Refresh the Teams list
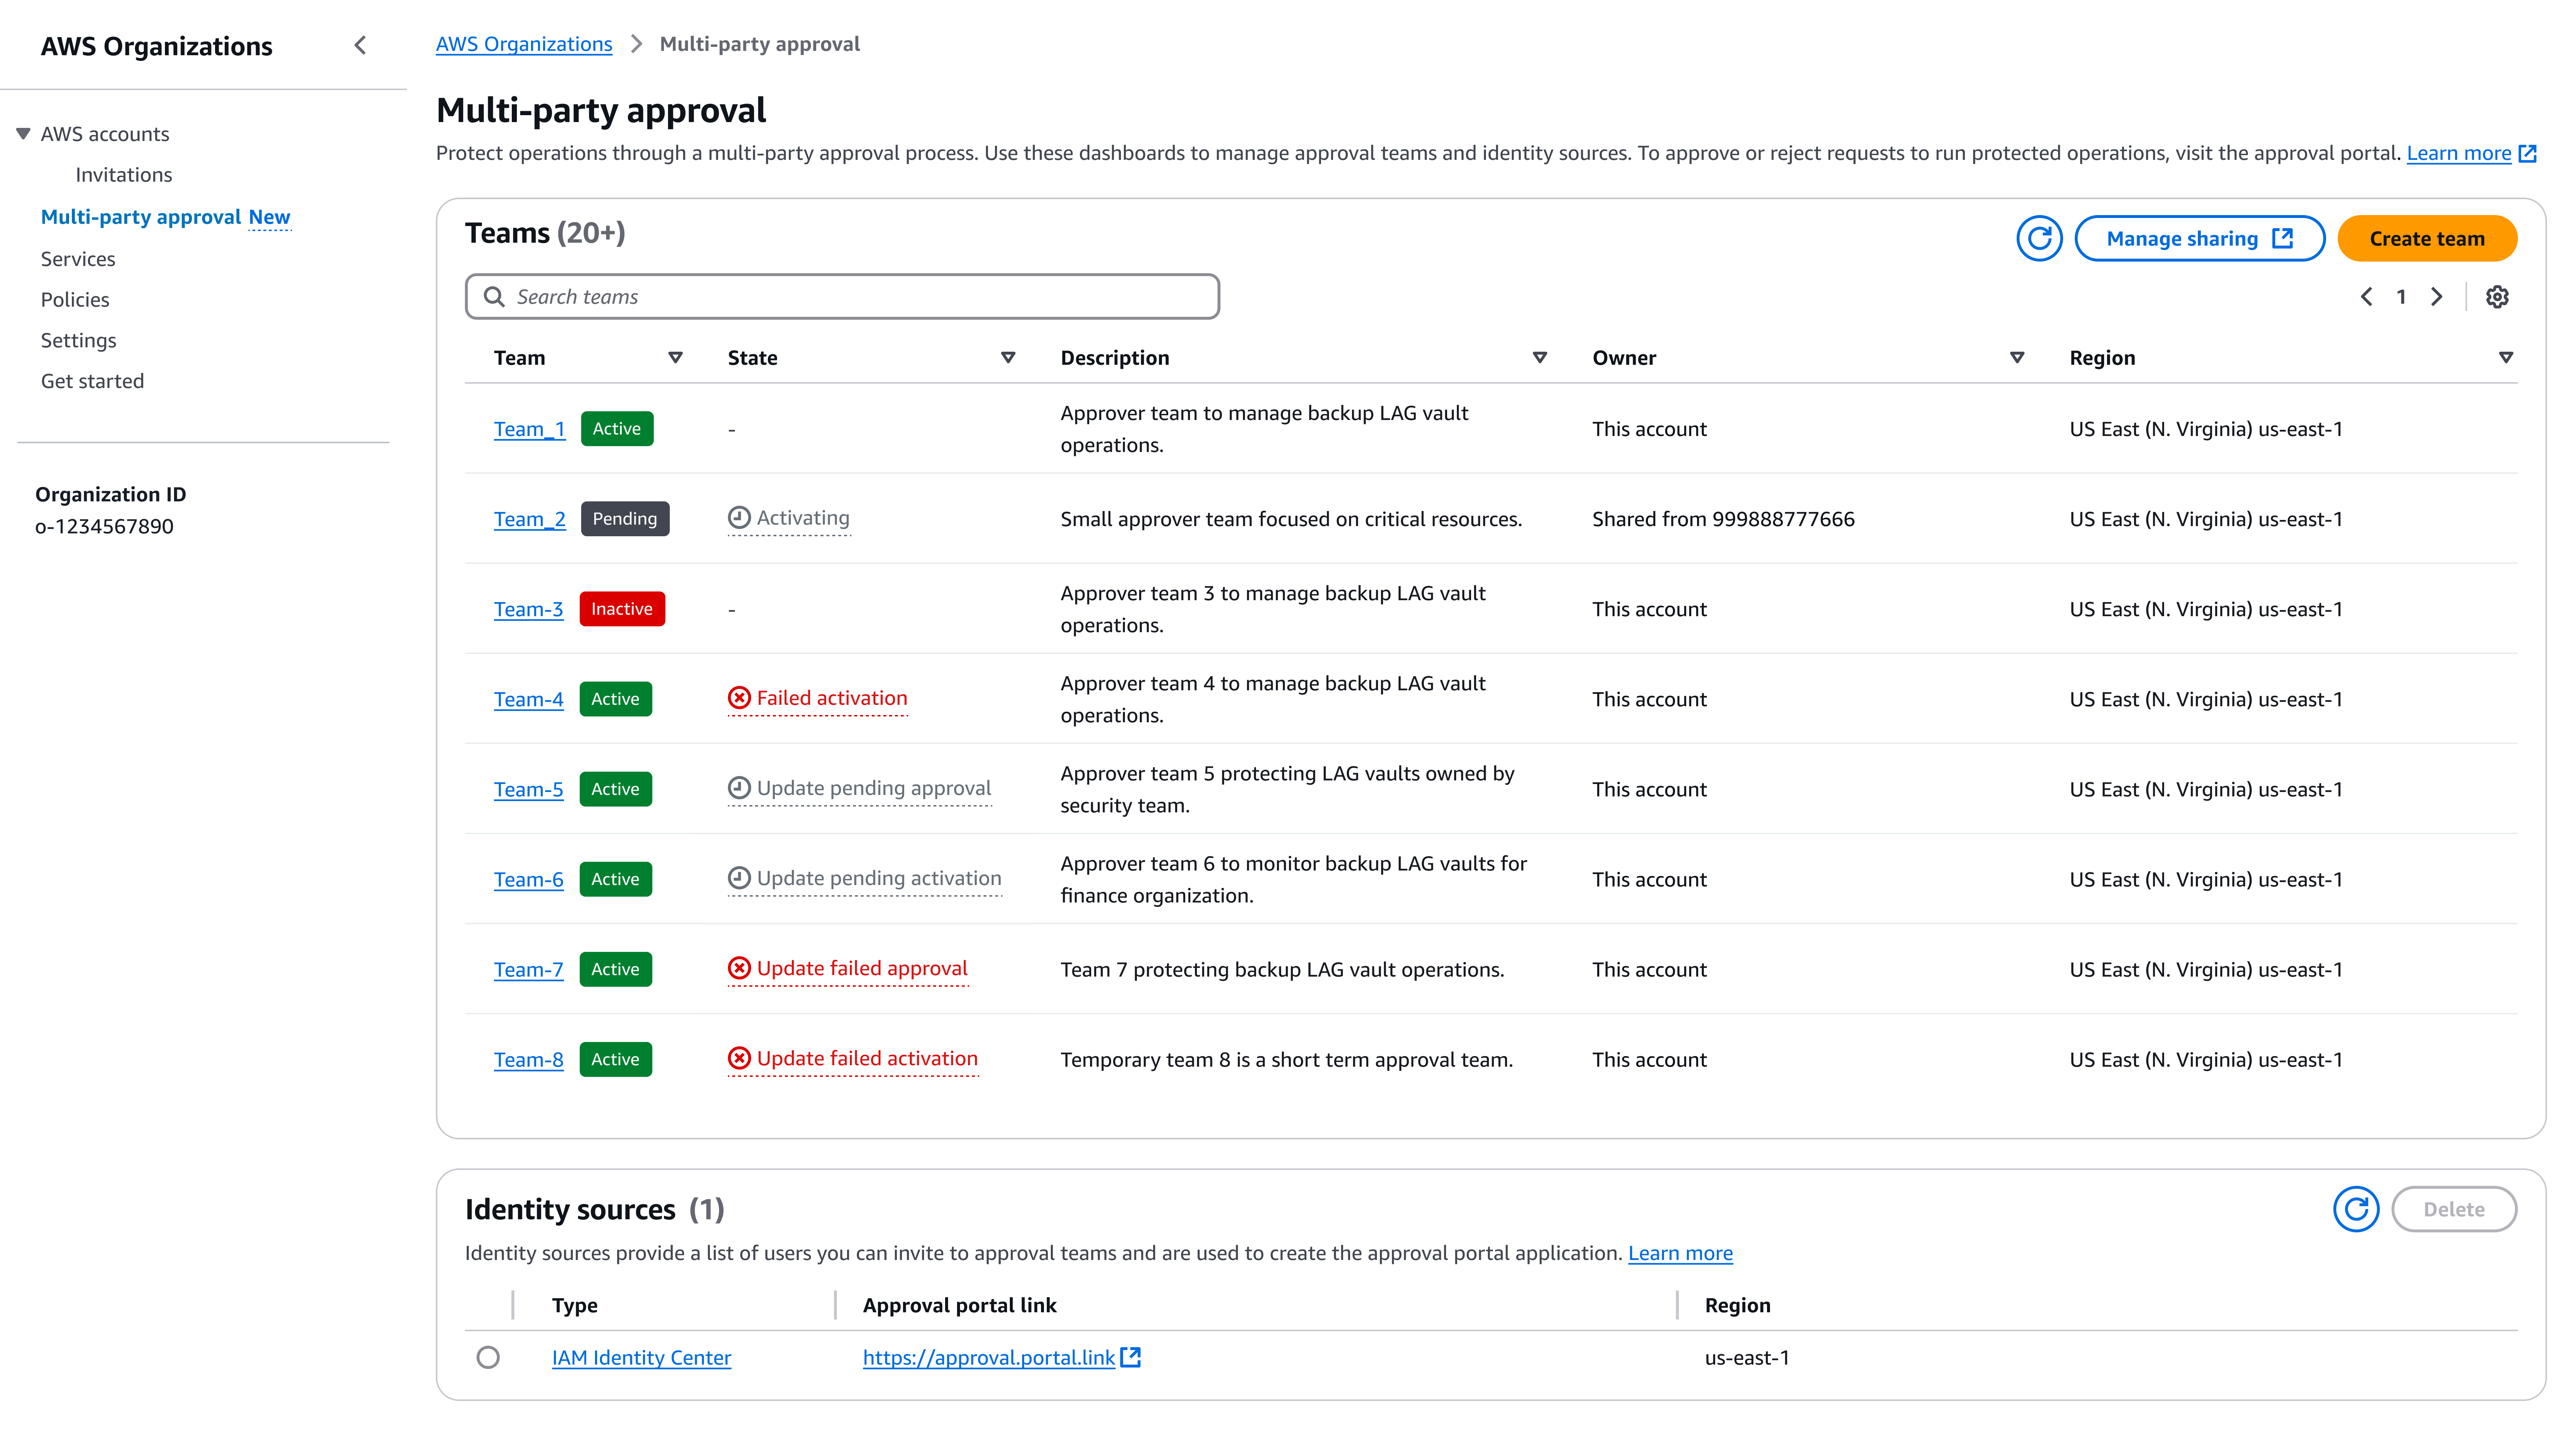Viewport: 2576px width, 1430px height. 2039,238
